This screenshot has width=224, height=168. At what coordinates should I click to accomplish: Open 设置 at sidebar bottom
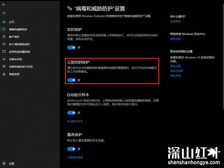(12, 164)
